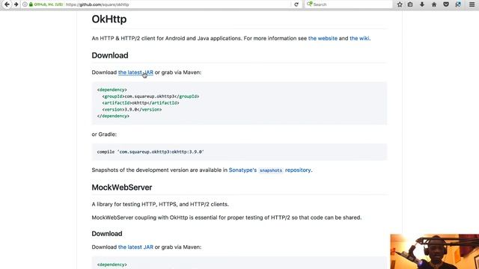Click the Download subheading under MockWebServer

point(107,234)
